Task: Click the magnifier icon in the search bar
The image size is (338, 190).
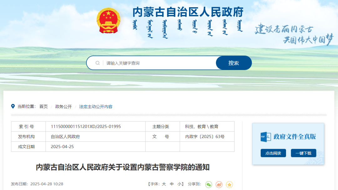Action: pyautogui.click(x=98, y=63)
